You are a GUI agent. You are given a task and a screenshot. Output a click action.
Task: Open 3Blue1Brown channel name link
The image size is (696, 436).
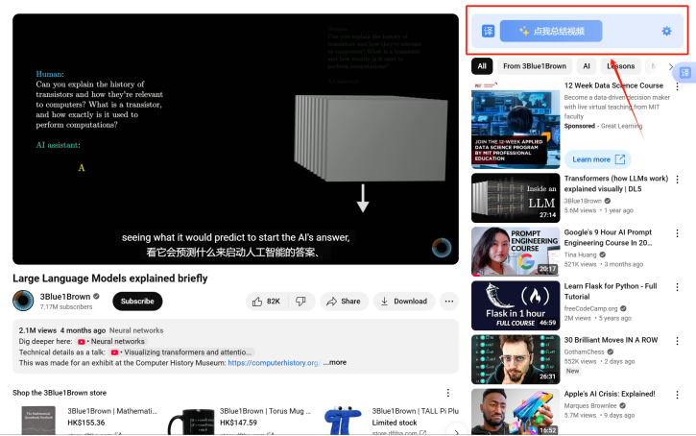pyautogui.click(x=65, y=297)
